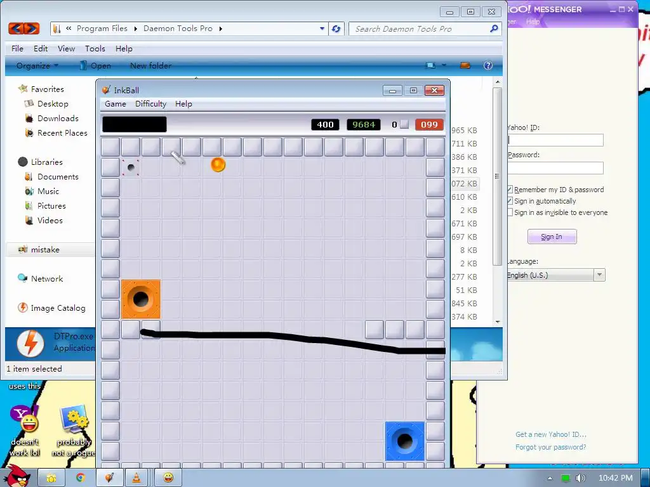Screen dimensions: 650x487
Task: Toggle Sign in as invisible to everyone
Action: [x=510, y=212]
